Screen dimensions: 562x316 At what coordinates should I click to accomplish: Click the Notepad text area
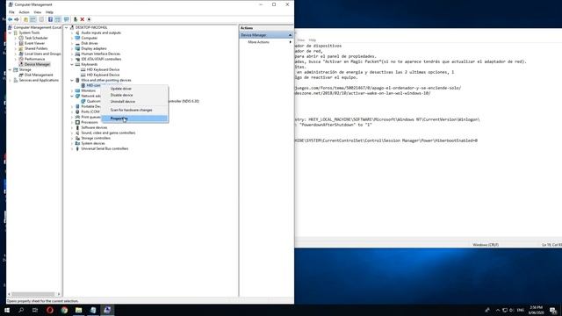(x=429, y=140)
